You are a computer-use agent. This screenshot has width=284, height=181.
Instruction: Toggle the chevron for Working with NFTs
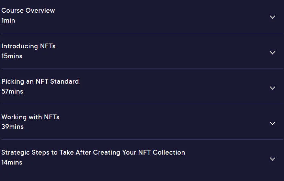pyautogui.click(x=272, y=123)
